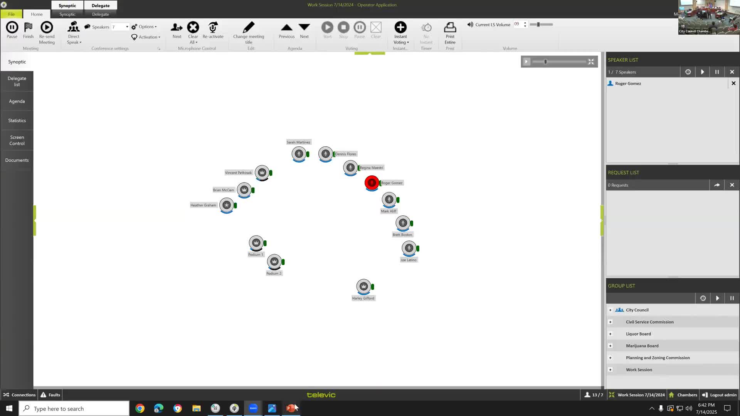Click the Clear All microphones icon
Image resolution: width=740 pixels, height=416 pixels.
[193, 27]
